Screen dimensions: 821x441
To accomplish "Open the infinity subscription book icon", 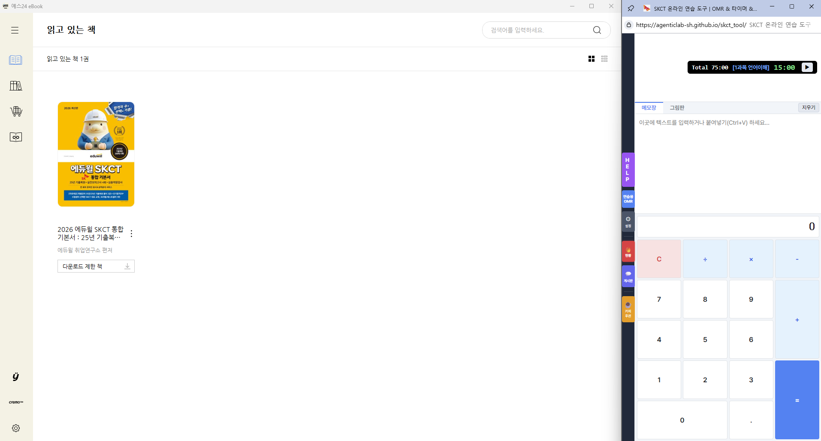I will pyautogui.click(x=16, y=137).
